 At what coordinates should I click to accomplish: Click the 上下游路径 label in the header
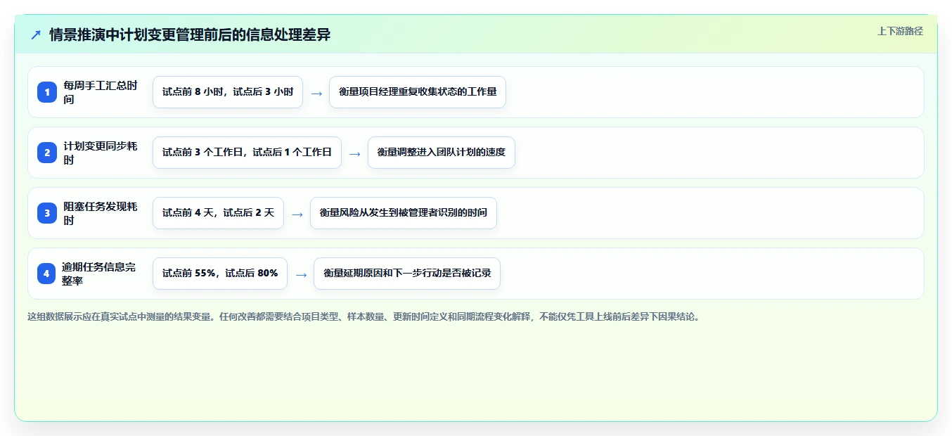(900, 31)
